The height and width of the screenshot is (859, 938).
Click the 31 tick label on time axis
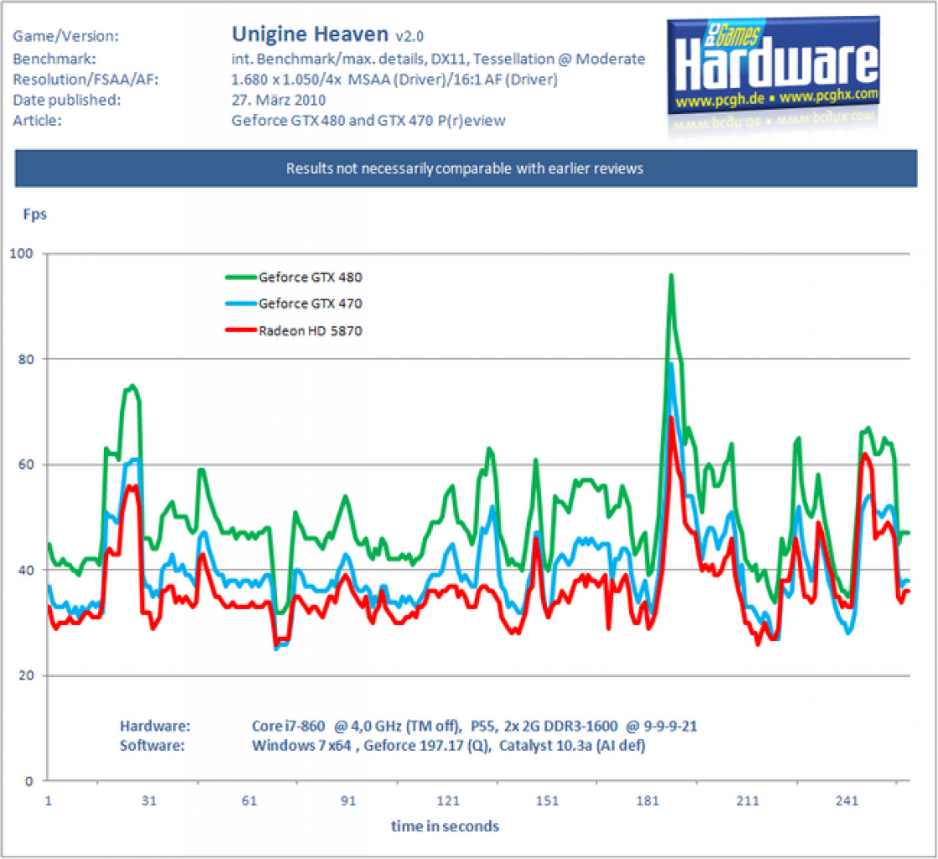(149, 801)
